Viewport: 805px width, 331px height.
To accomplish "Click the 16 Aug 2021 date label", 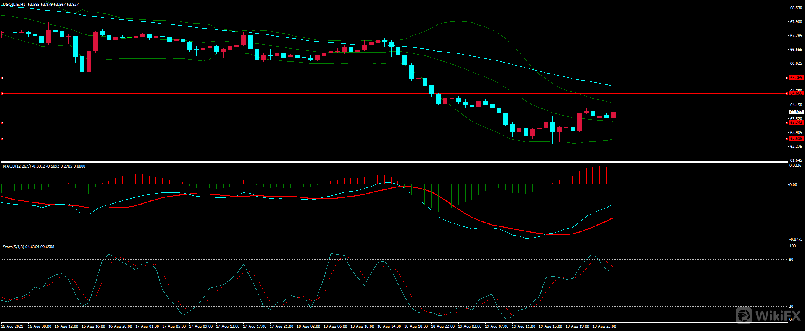I will click(x=12, y=326).
